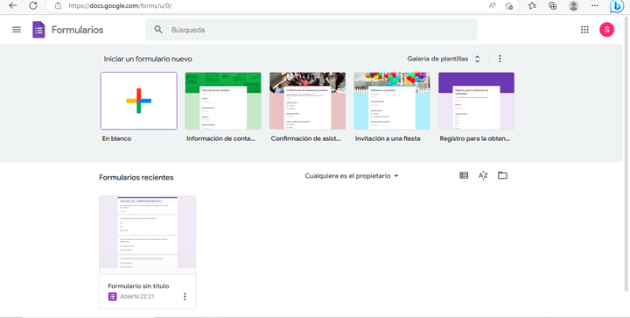This screenshot has width=630, height=318.
Task: Add this page to favorites
Action: click(509, 5)
